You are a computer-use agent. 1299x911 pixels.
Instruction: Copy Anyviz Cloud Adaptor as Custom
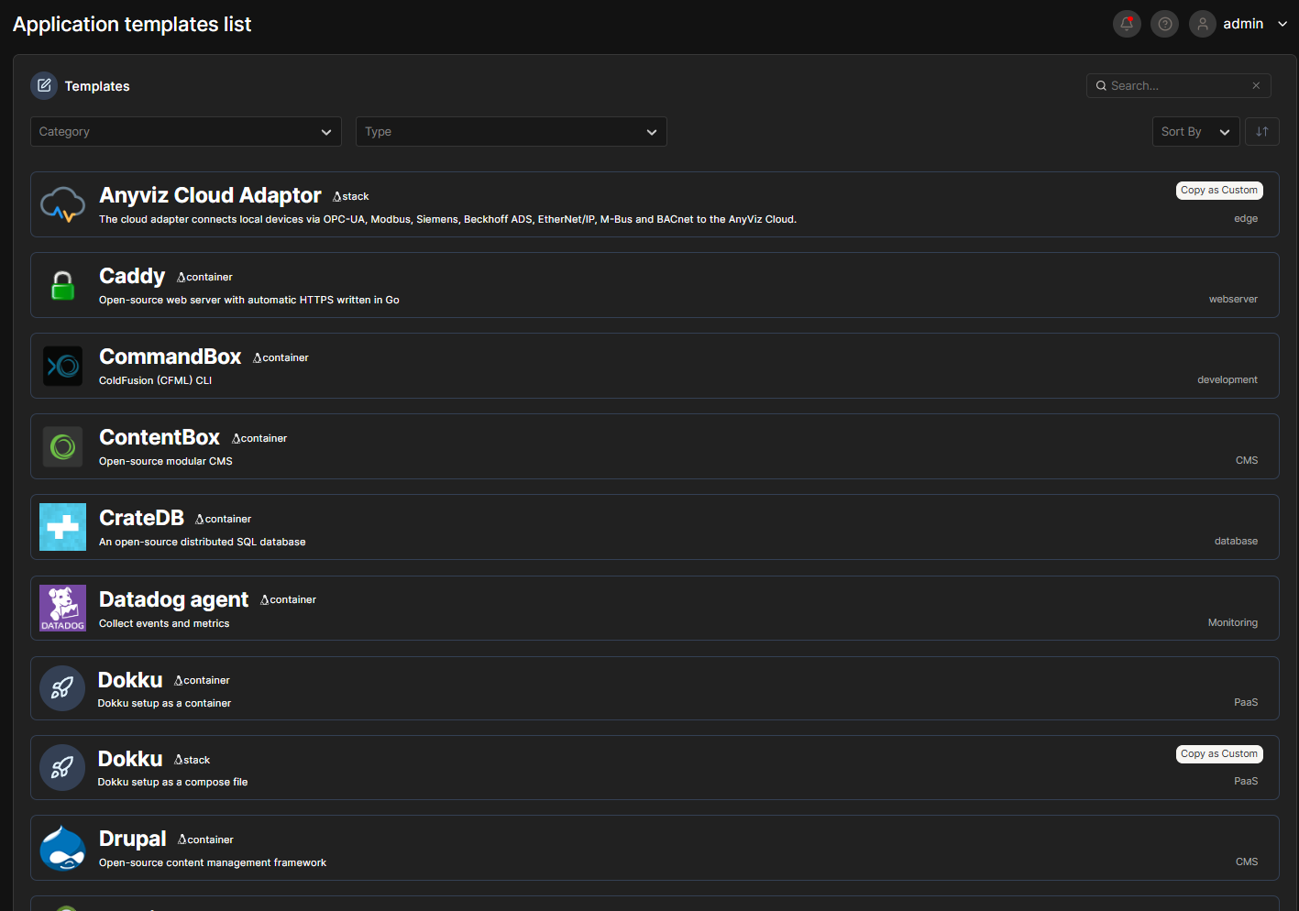(1218, 191)
